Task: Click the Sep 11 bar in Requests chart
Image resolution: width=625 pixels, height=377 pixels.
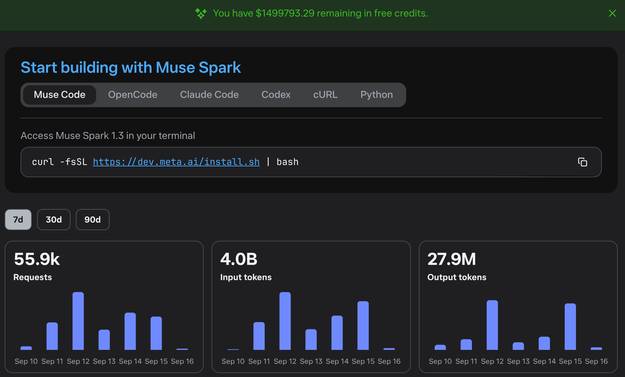Action: click(x=52, y=336)
